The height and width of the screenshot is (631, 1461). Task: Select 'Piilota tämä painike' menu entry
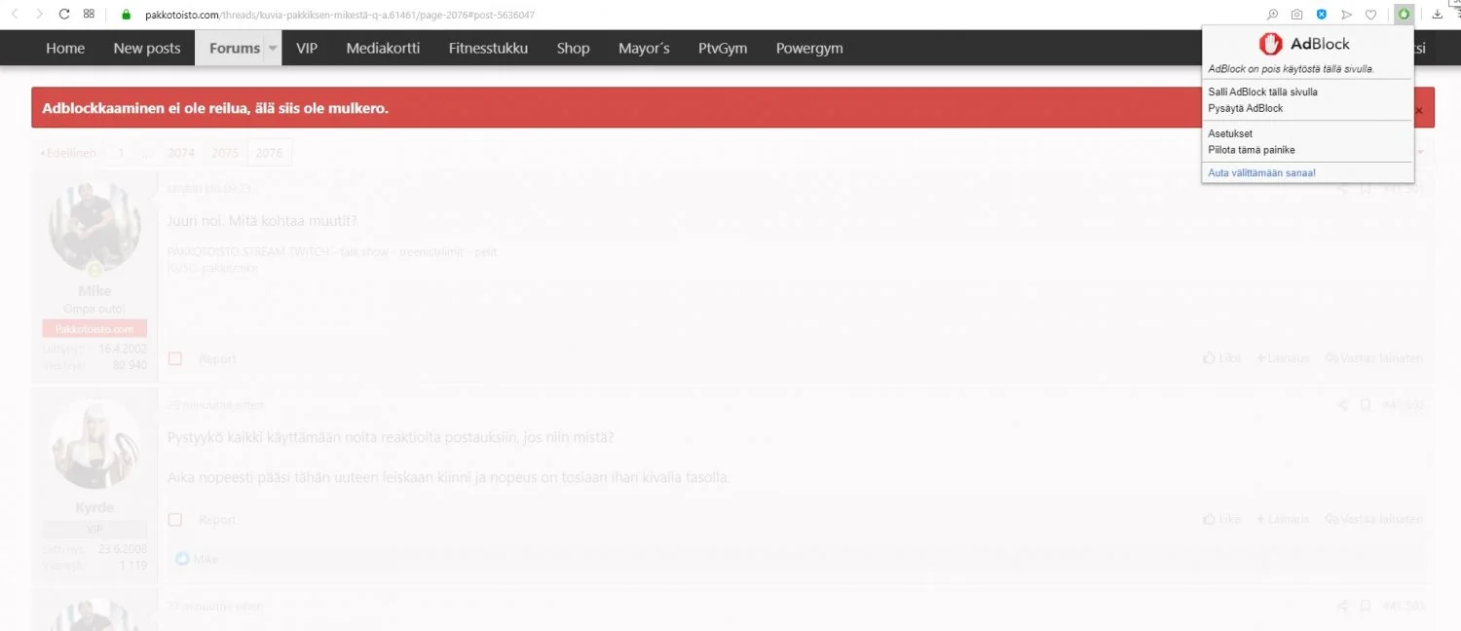tap(1251, 150)
